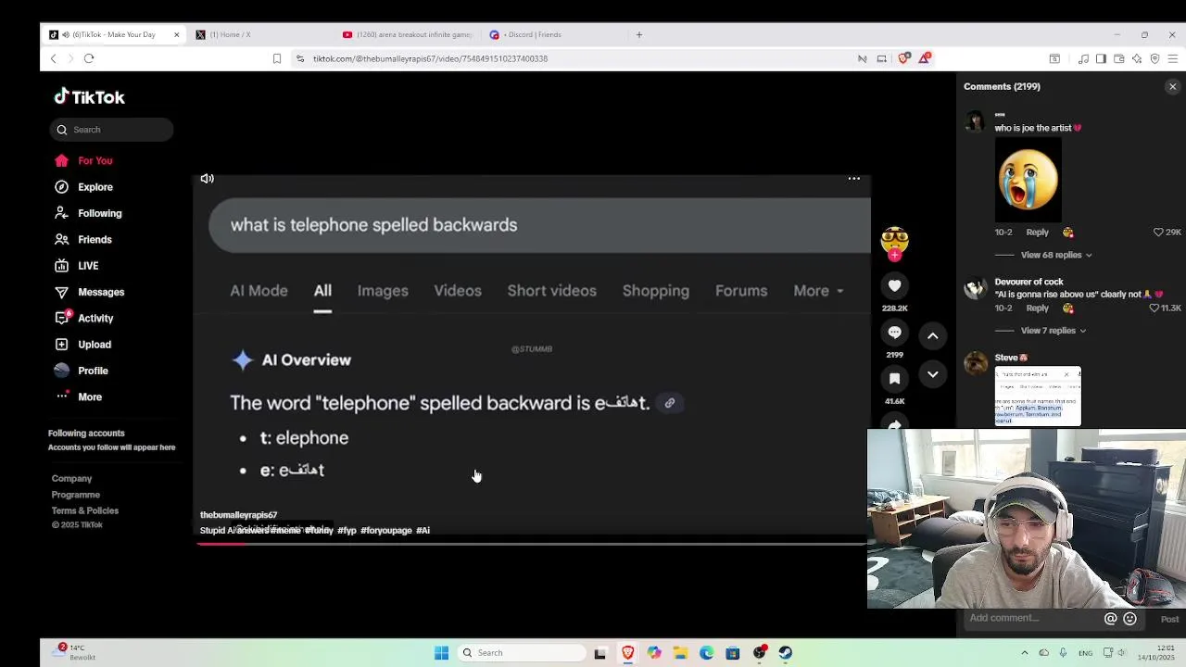
Task: Mute the video with the speaker icon
Action: pyautogui.click(x=208, y=179)
